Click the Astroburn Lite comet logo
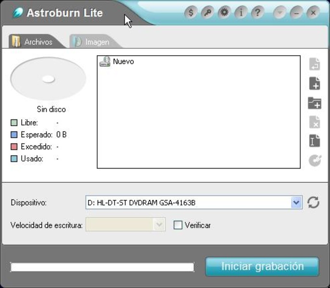330x288 pixels. click(x=18, y=12)
